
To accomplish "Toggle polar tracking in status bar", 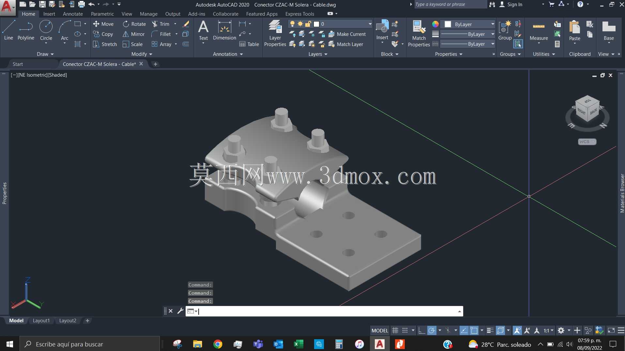I will (x=432, y=330).
